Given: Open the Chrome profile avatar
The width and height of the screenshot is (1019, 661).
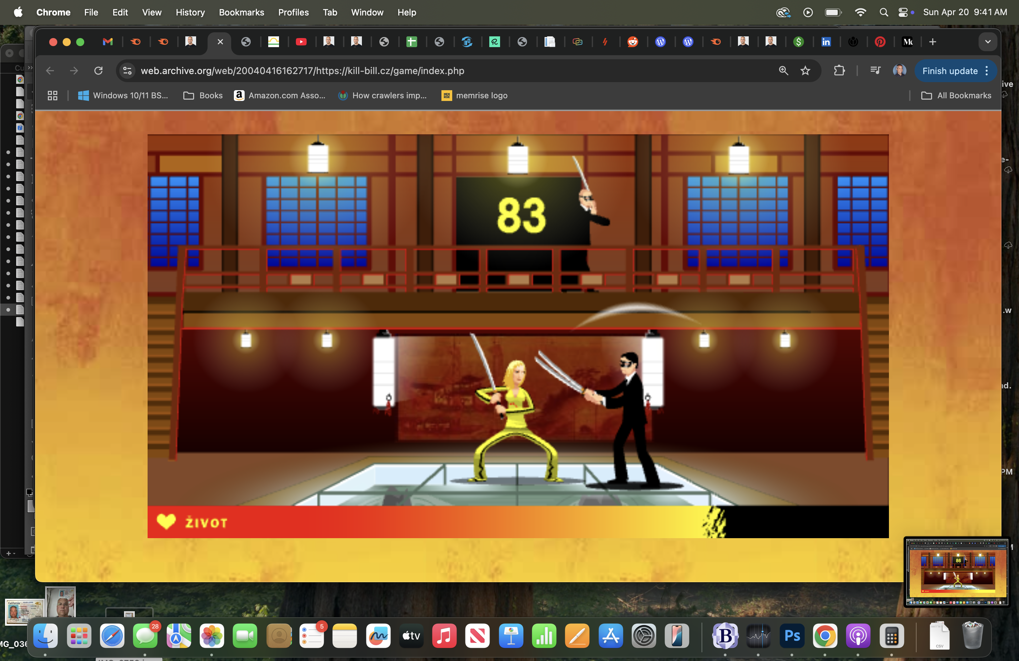Looking at the screenshot, I should (x=899, y=71).
